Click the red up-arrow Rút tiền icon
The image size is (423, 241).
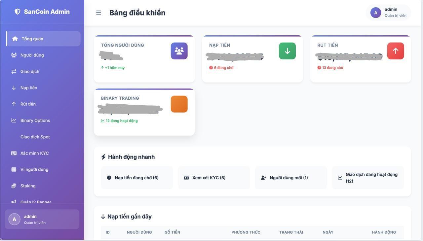coord(395,51)
